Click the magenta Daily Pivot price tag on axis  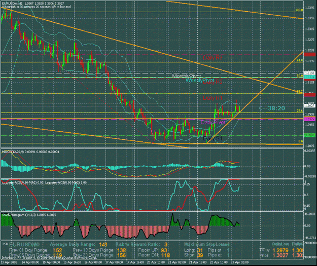coord(310,119)
